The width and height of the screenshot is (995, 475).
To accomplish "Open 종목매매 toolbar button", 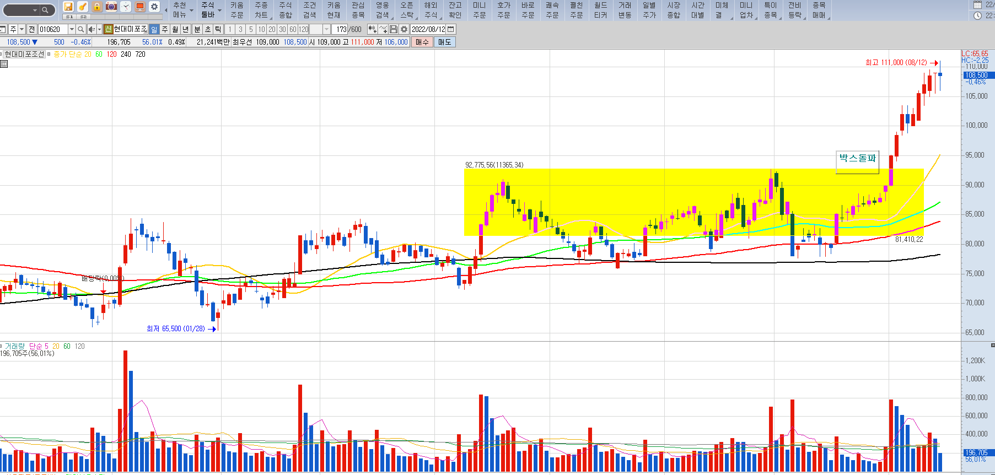I will 819,10.
